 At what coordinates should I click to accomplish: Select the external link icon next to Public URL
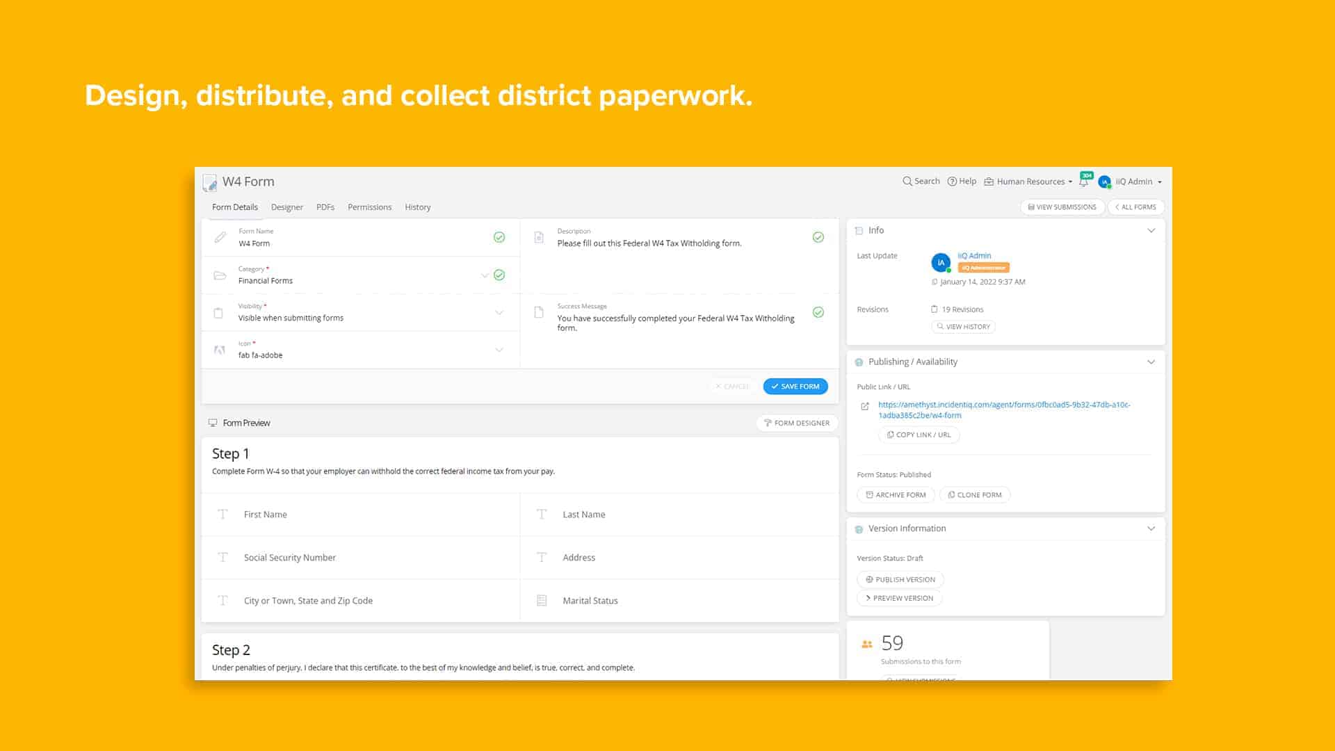[x=865, y=406]
